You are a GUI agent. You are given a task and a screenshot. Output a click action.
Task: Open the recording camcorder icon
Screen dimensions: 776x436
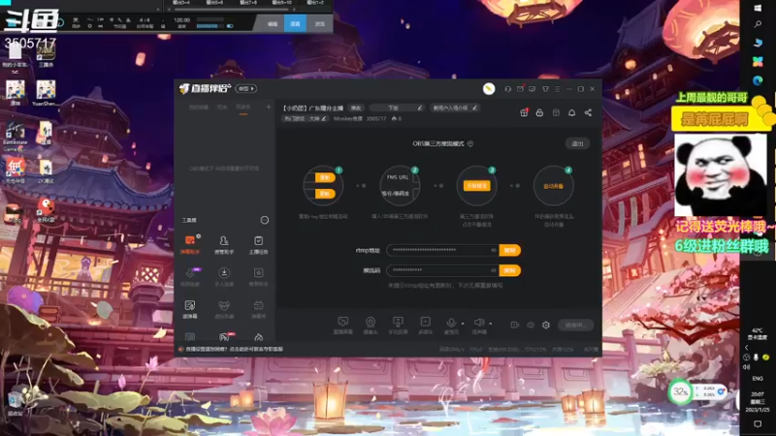pos(515,325)
